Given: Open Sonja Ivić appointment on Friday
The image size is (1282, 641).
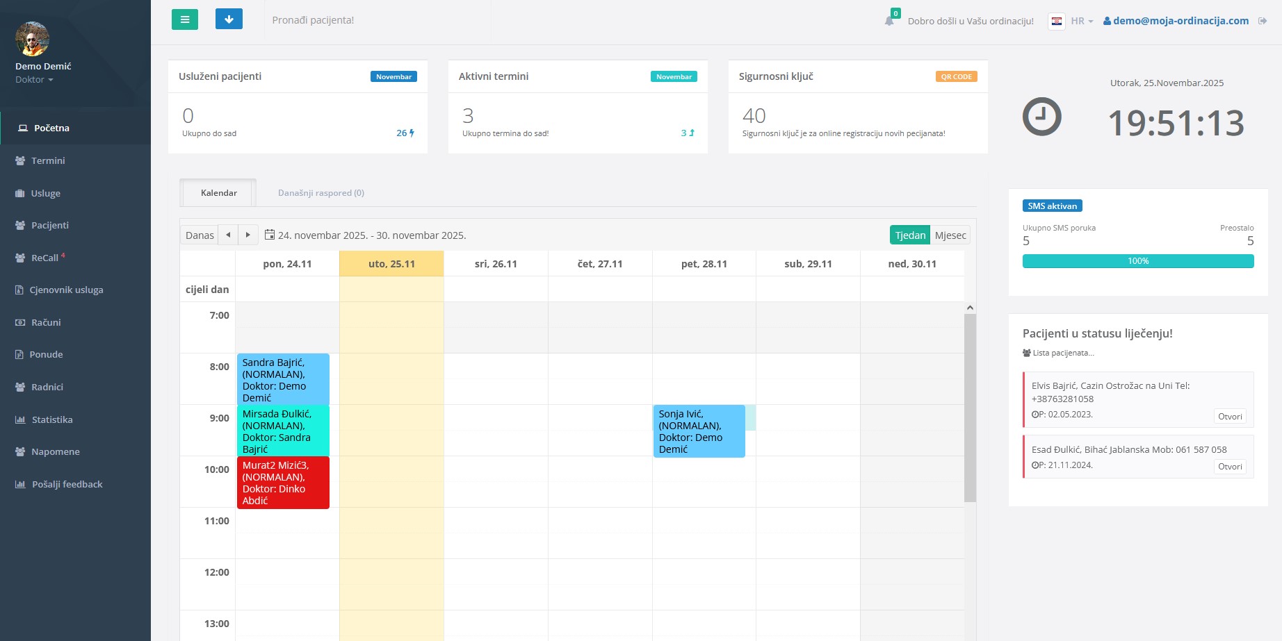Looking at the screenshot, I should [698, 431].
